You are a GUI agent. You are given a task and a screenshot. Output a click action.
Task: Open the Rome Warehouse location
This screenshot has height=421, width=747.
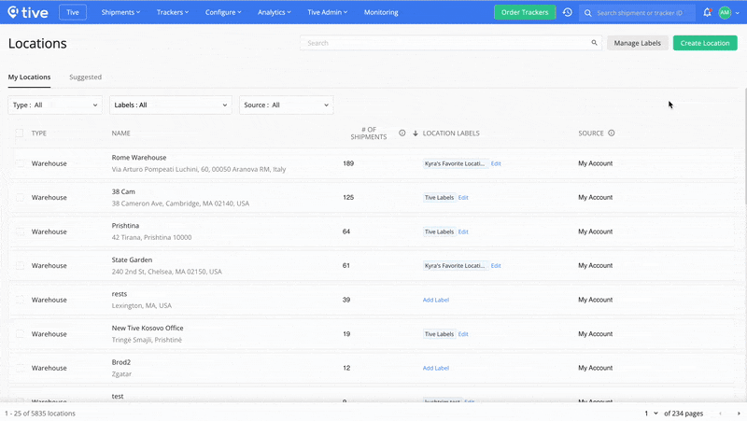[139, 157]
